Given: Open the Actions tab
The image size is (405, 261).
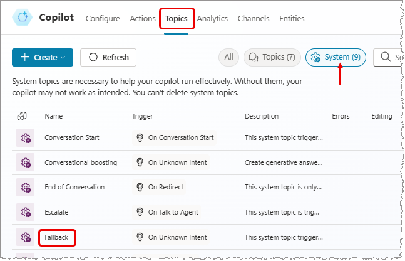Looking at the screenshot, I should [x=143, y=19].
